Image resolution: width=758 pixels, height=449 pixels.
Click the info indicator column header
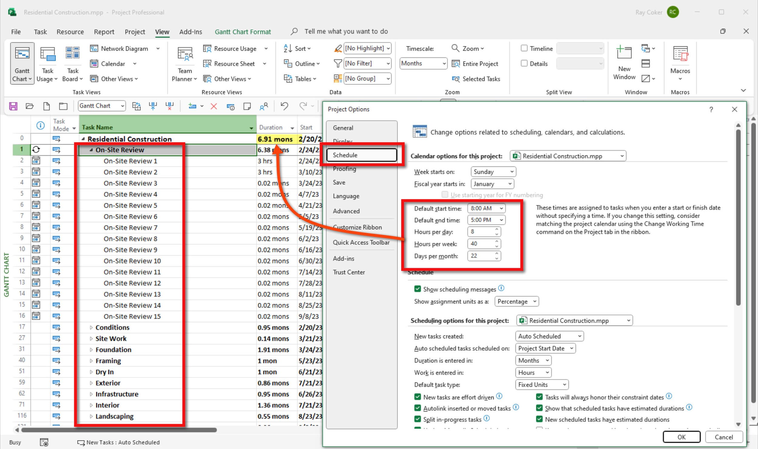(x=40, y=125)
